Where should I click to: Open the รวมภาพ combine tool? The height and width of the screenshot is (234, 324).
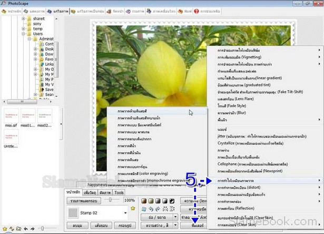tap(135, 12)
